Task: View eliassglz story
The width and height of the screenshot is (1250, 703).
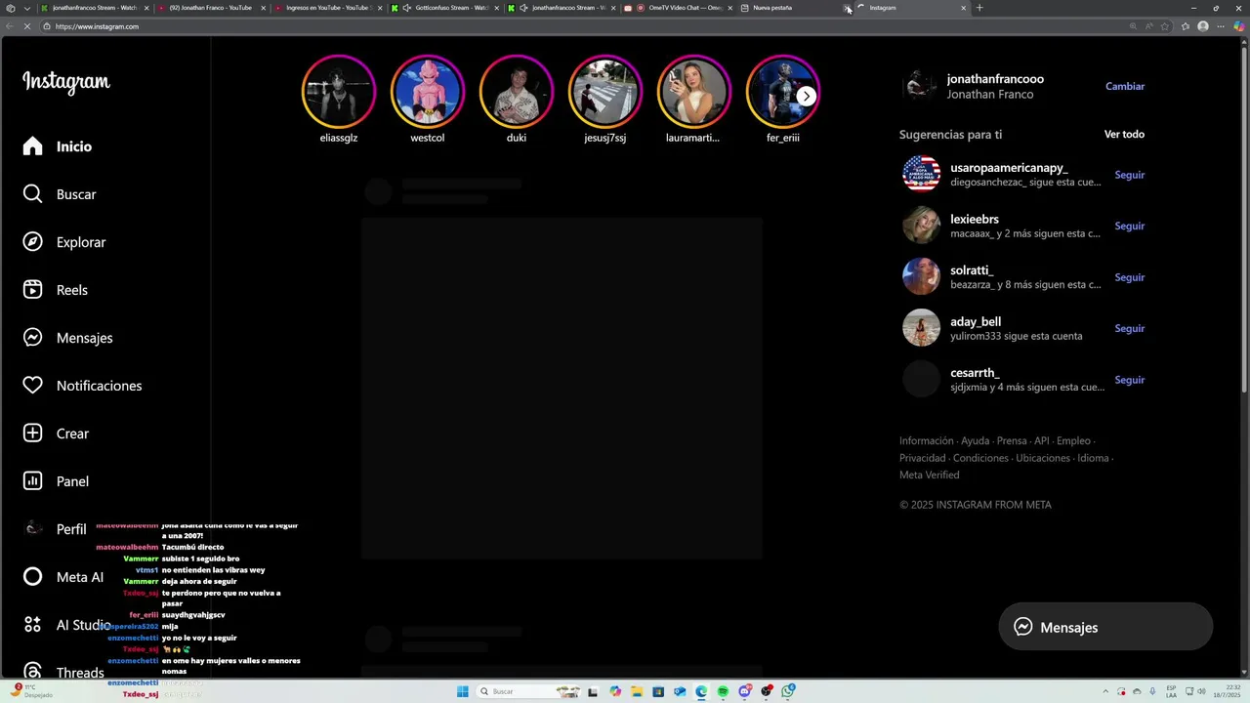Action: tap(339, 93)
